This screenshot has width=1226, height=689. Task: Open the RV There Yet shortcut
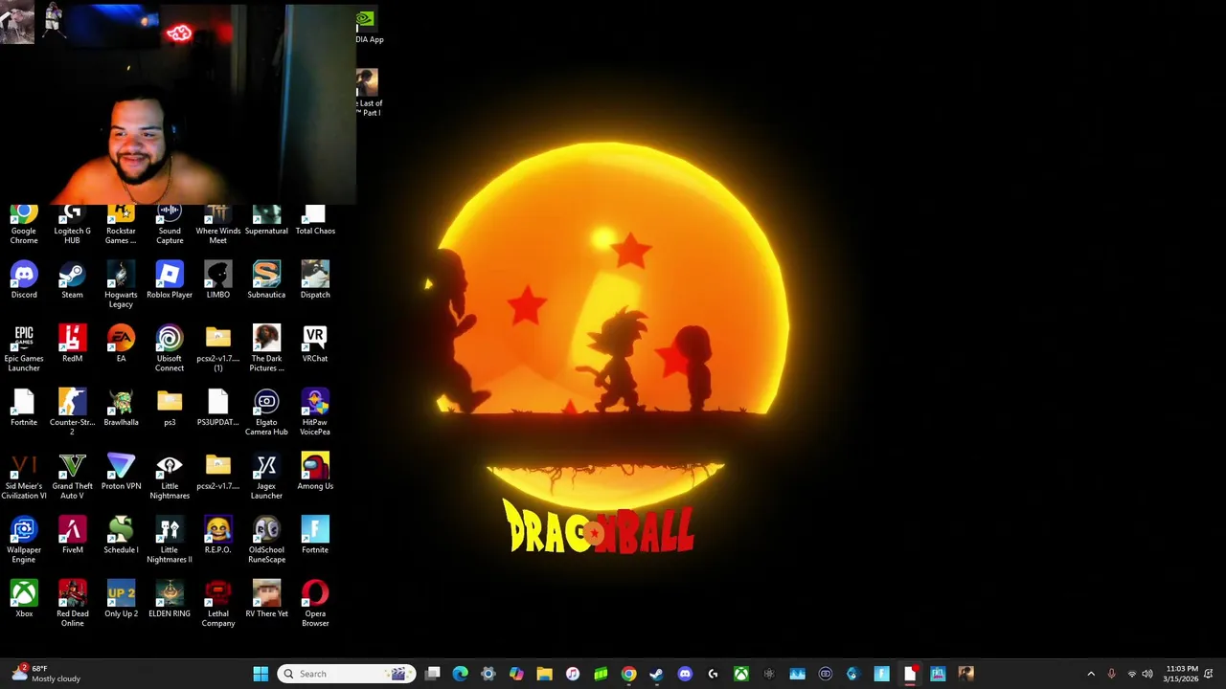click(x=266, y=599)
